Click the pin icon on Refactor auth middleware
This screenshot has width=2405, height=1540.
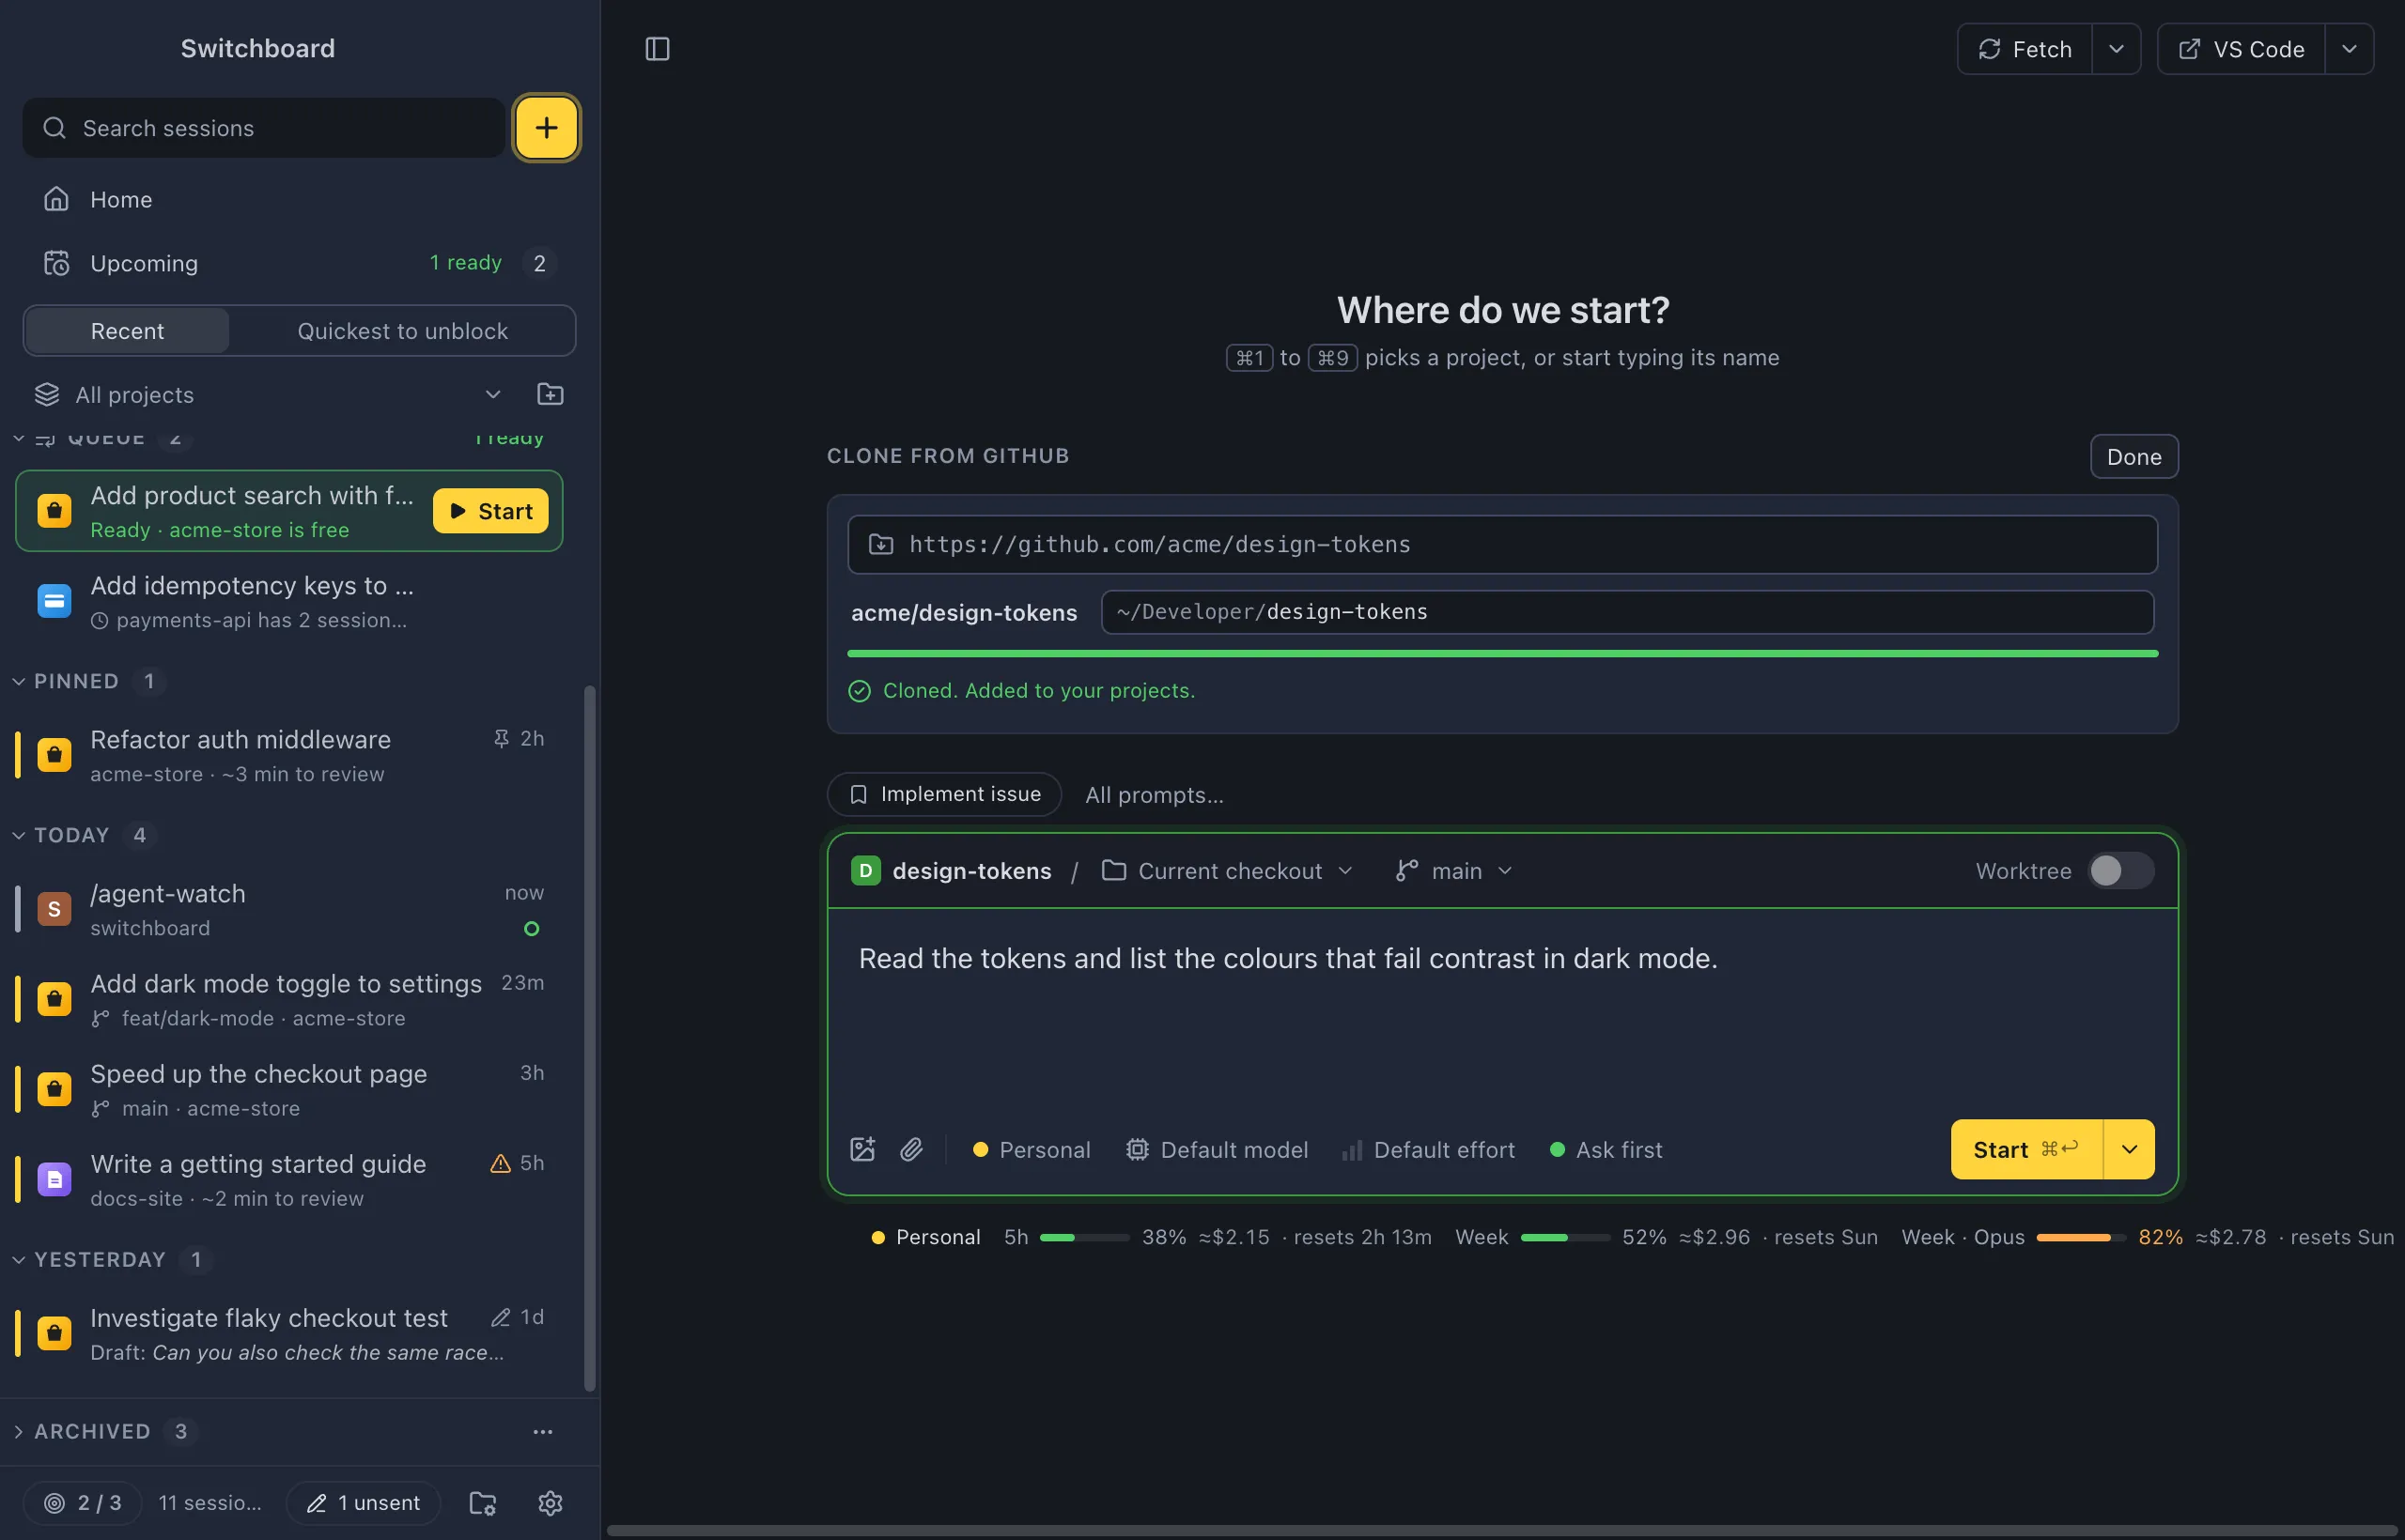click(502, 738)
